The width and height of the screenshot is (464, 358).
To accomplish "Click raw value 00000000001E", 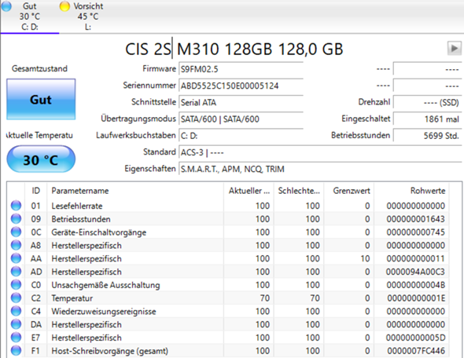I will click(x=416, y=298).
